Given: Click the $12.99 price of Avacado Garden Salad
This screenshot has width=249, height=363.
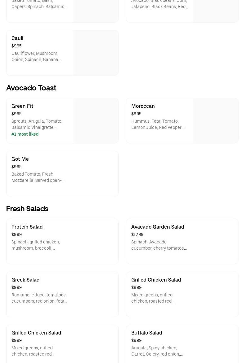Looking at the screenshot, I should pos(137,234).
